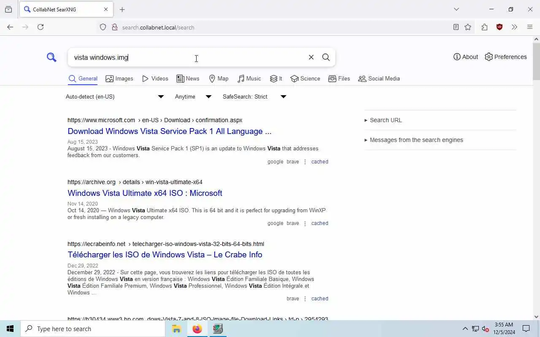Switch to the Videos category tab

[155, 78]
